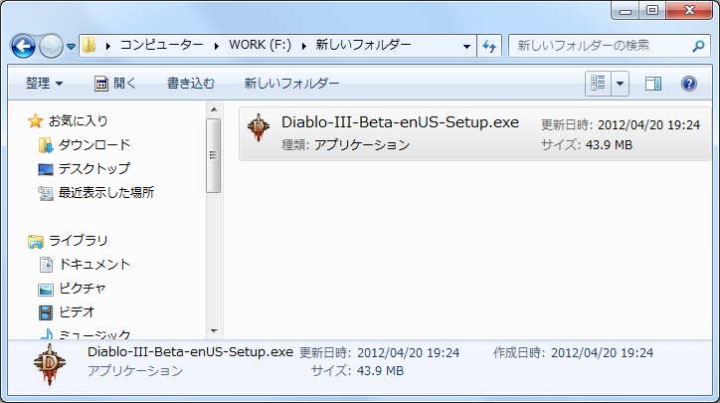Open the view options dropdown arrow
Screen dimensions: 720x403
coord(620,84)
